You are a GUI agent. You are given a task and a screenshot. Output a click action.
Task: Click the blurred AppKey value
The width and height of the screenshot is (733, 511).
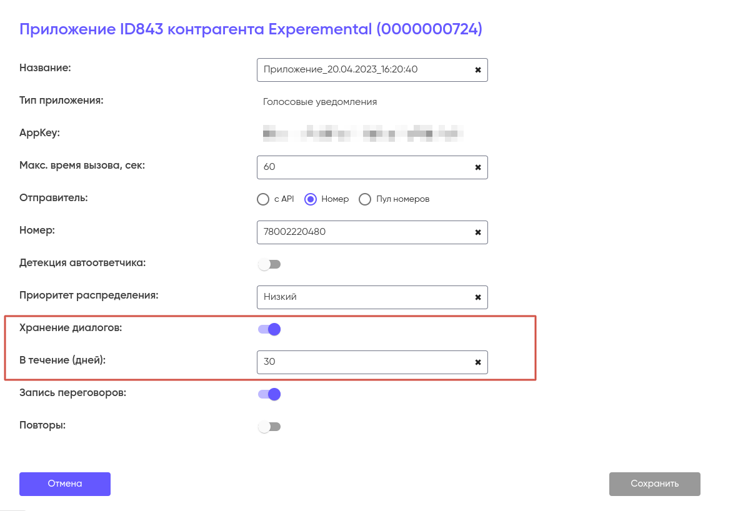coord(362,133)
